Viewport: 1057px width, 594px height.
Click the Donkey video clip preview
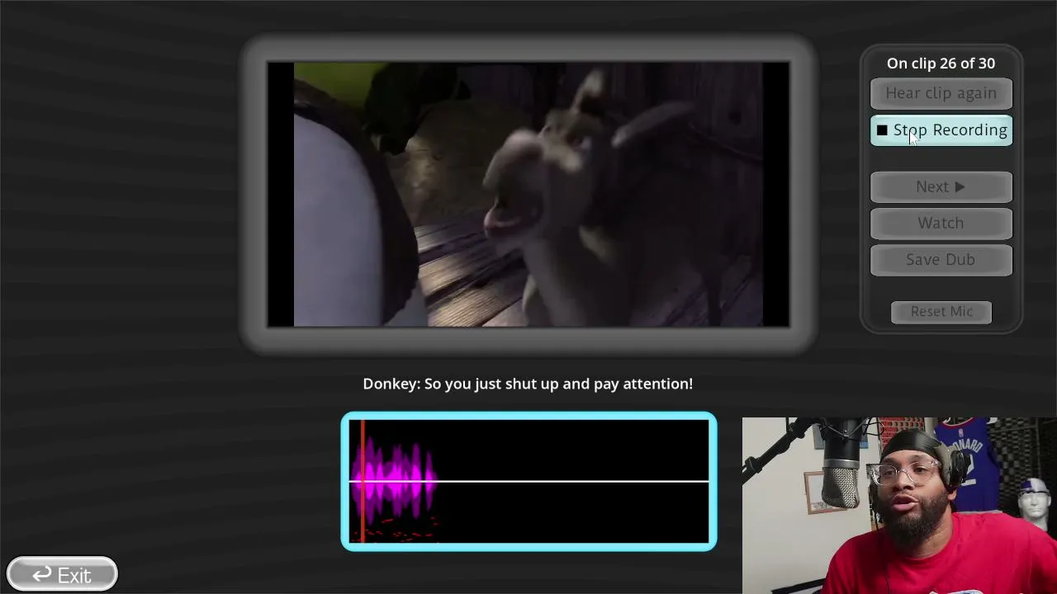(528, 195)
